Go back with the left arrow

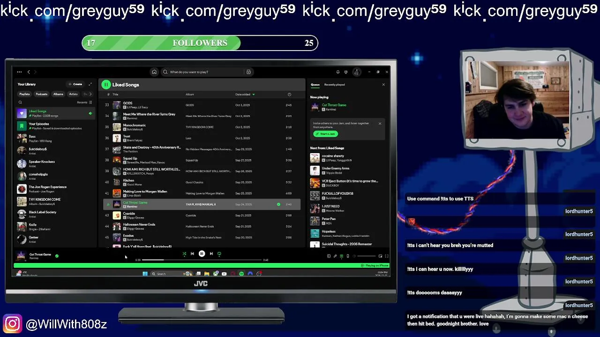tap(29, 72)
